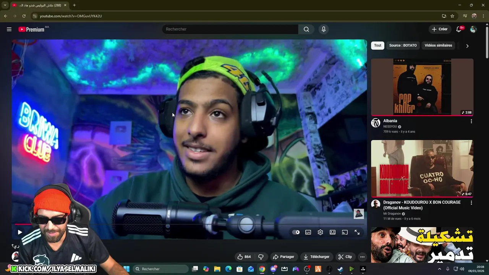The width and height of the screenshot is (489, 275).
Task: Open the player settings gear
Action: [x=321, y=232]
